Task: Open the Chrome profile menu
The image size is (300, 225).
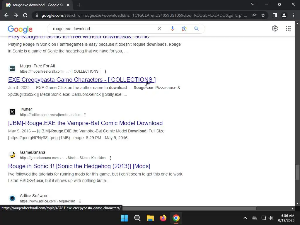Action: (x=284, y=15)
